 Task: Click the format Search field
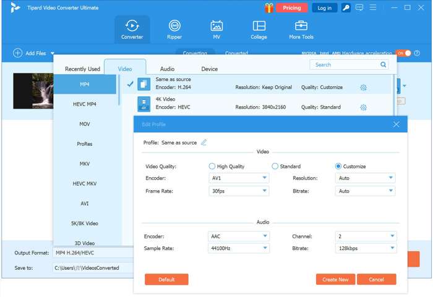click(349, 65)
